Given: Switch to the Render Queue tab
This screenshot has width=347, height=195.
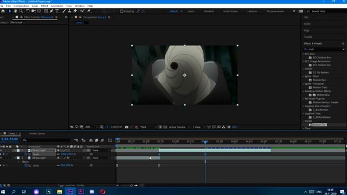Looking at the screenshot, I should (37, 134).
